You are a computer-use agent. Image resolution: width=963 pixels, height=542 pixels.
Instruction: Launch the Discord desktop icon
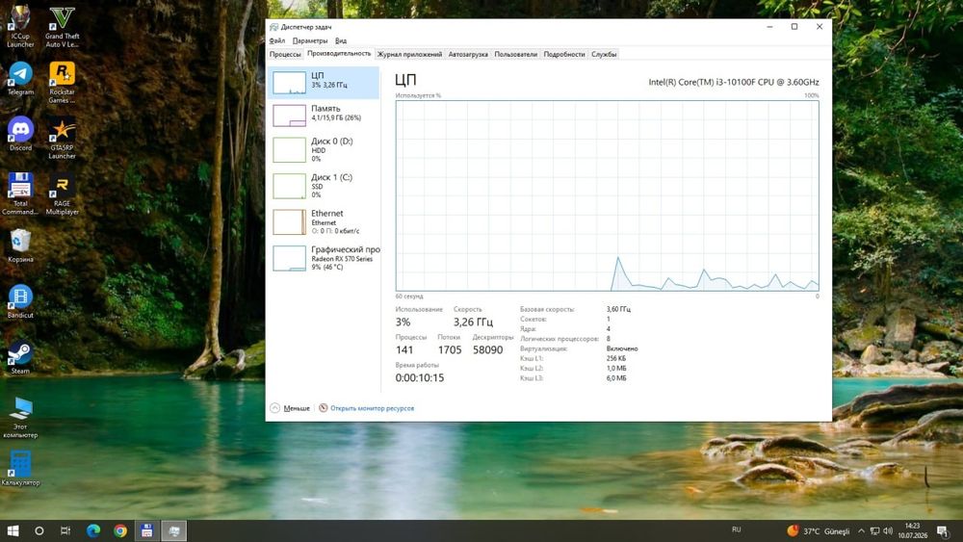[20, 134]
